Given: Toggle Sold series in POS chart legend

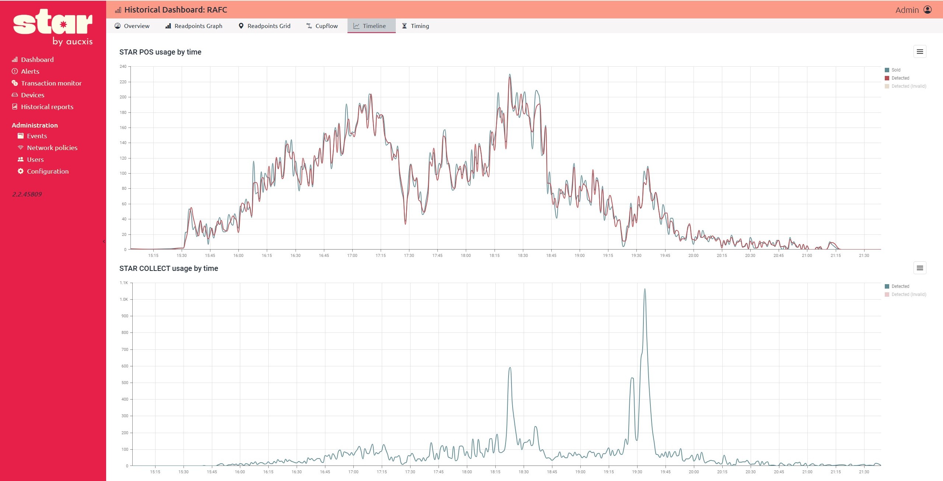Looking at the screenshot, I should pos(893,70).
